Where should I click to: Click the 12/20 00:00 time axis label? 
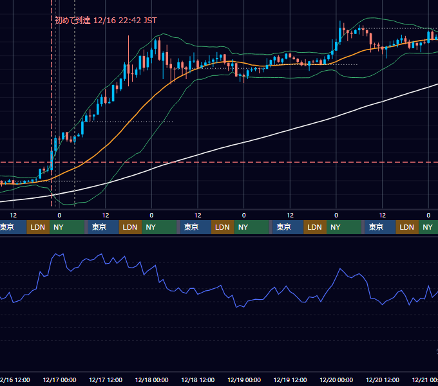click(336, 380)
